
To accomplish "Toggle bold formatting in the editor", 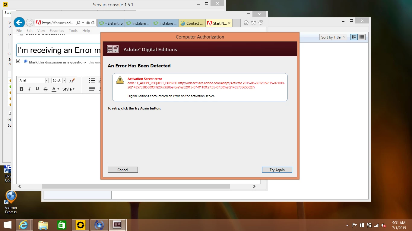I will coord(21,89).
